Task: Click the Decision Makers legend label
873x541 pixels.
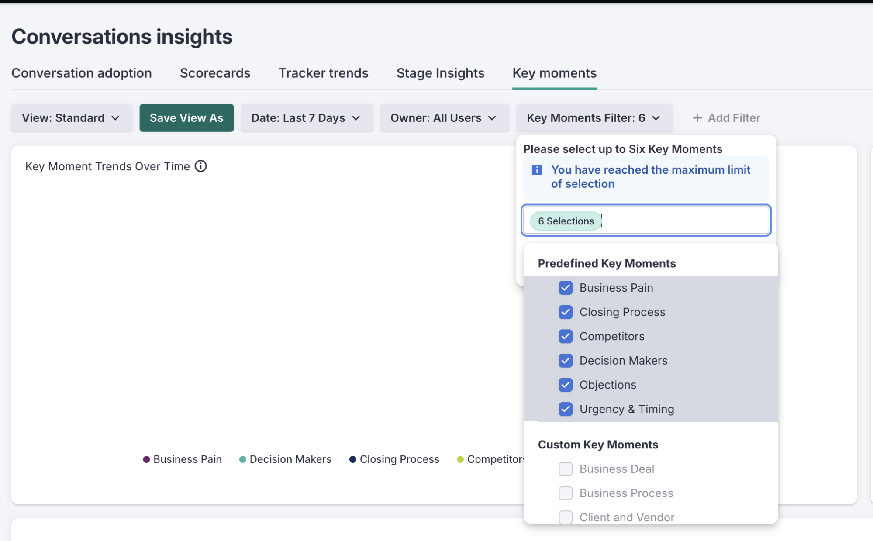Action: (290, 459)
